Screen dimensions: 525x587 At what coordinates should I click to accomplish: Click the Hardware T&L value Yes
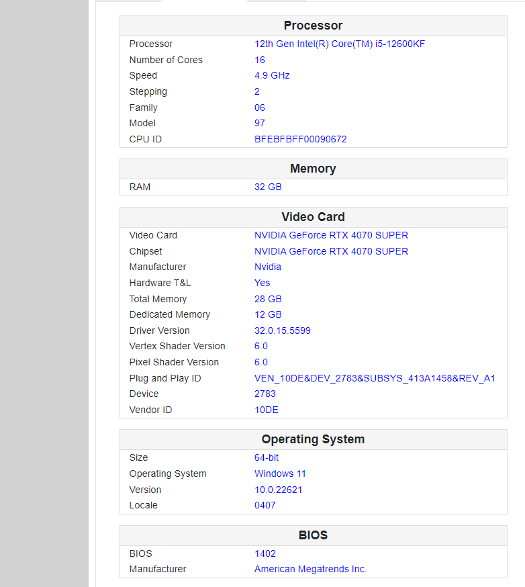tap(262, 283)
